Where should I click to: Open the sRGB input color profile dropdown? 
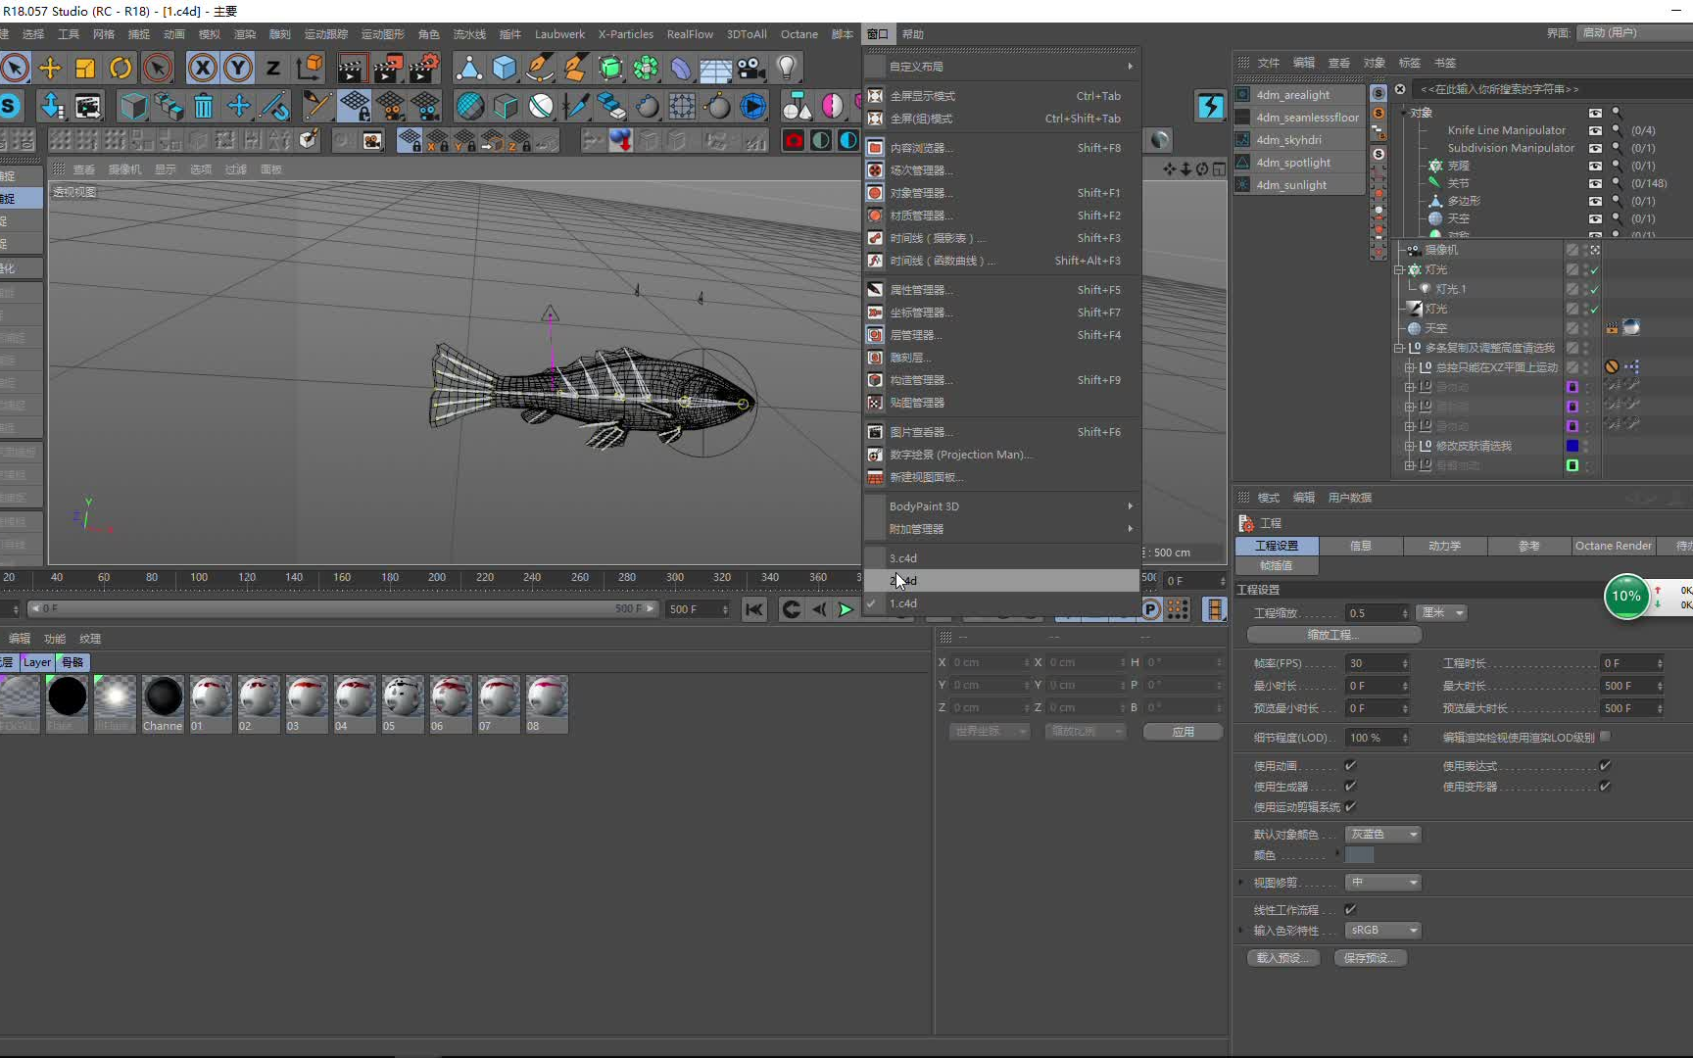(x=1382, y=930)
